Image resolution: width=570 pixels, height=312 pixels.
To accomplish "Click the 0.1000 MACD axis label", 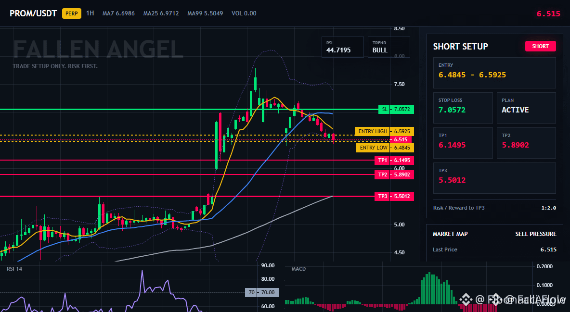I will click(x=544, y=285).
